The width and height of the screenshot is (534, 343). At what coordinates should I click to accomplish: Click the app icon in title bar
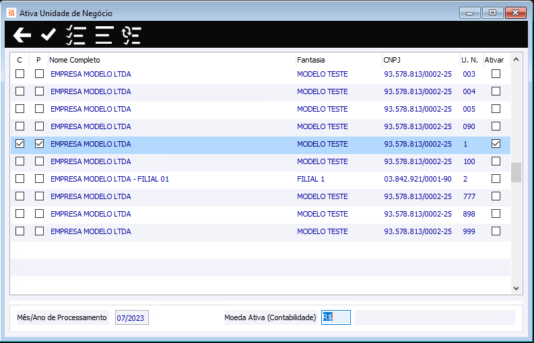[x=11, y=13]
